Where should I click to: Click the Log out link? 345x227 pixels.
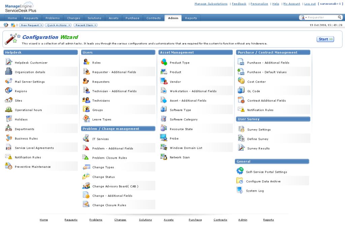click(310, 4)
